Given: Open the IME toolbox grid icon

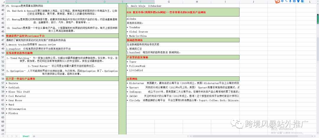Looking at the screenshot, I should point(302,1).
